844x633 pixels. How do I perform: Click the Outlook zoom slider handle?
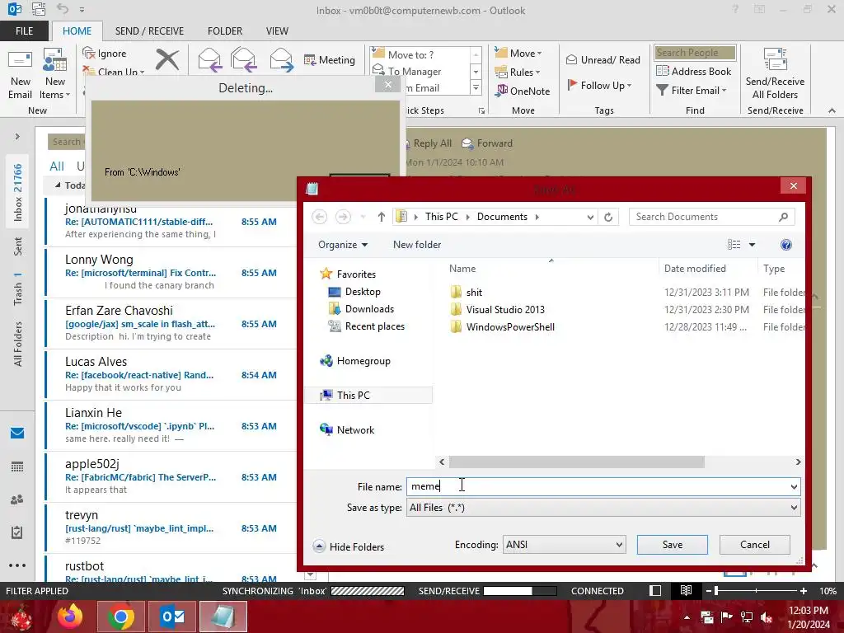tap(716, 591)
